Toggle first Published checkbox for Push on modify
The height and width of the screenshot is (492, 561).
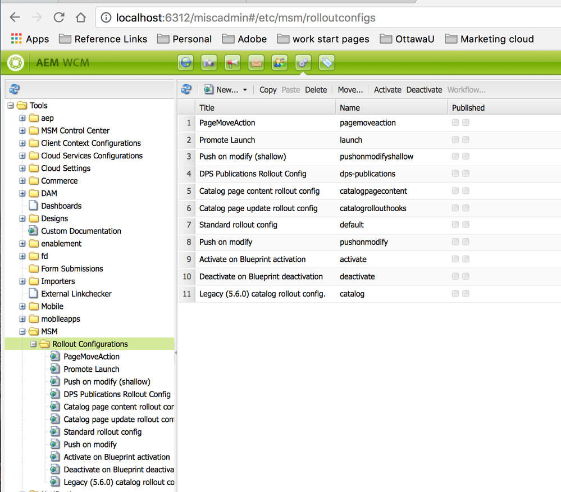(455, 242)
